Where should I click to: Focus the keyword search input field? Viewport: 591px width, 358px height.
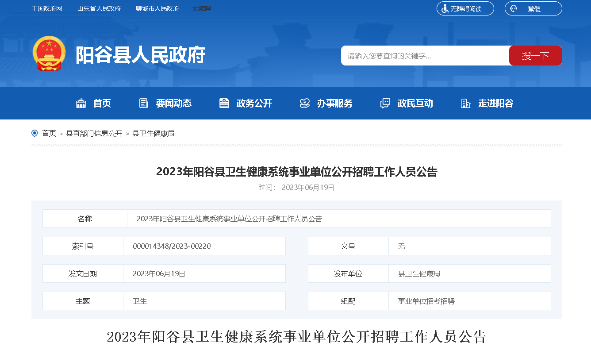coord(425,56)
